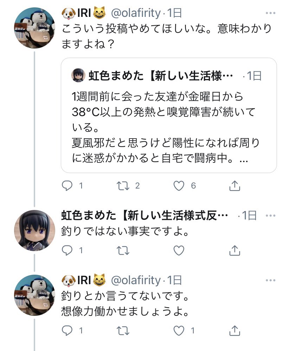Reply to the bottom IRI tweet
Viewport: 291px width, 351px height.
click(x=69, y=330)
